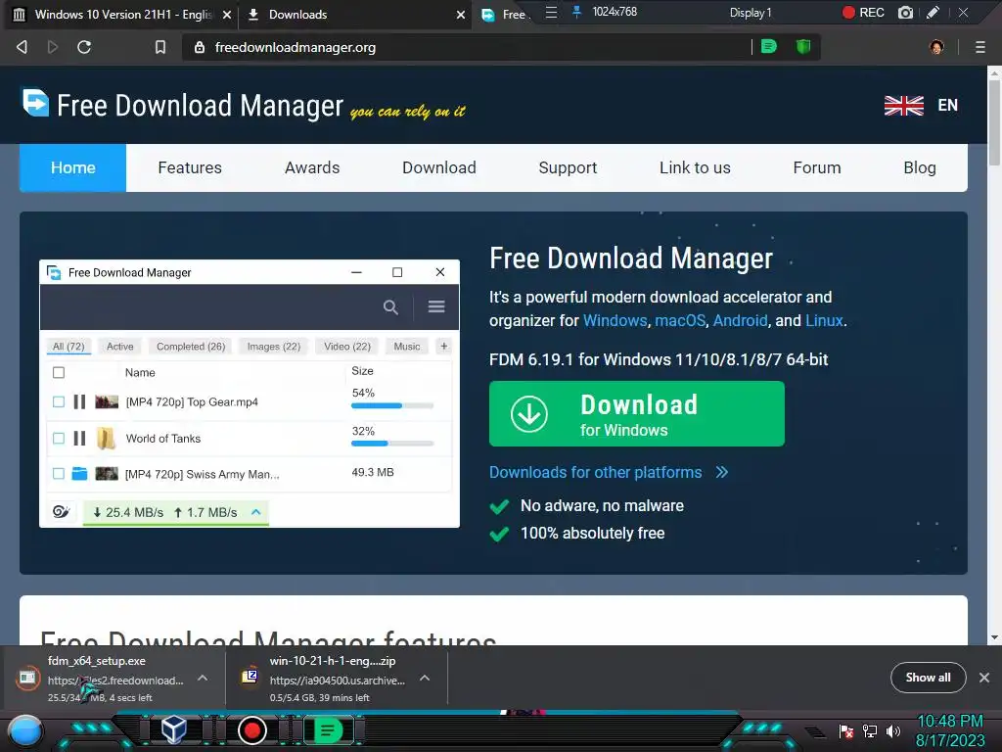The width and height of the screenshot is (1002, 752).
Task: Click Downloads for other platforms link
Action: tap(595, 473)
